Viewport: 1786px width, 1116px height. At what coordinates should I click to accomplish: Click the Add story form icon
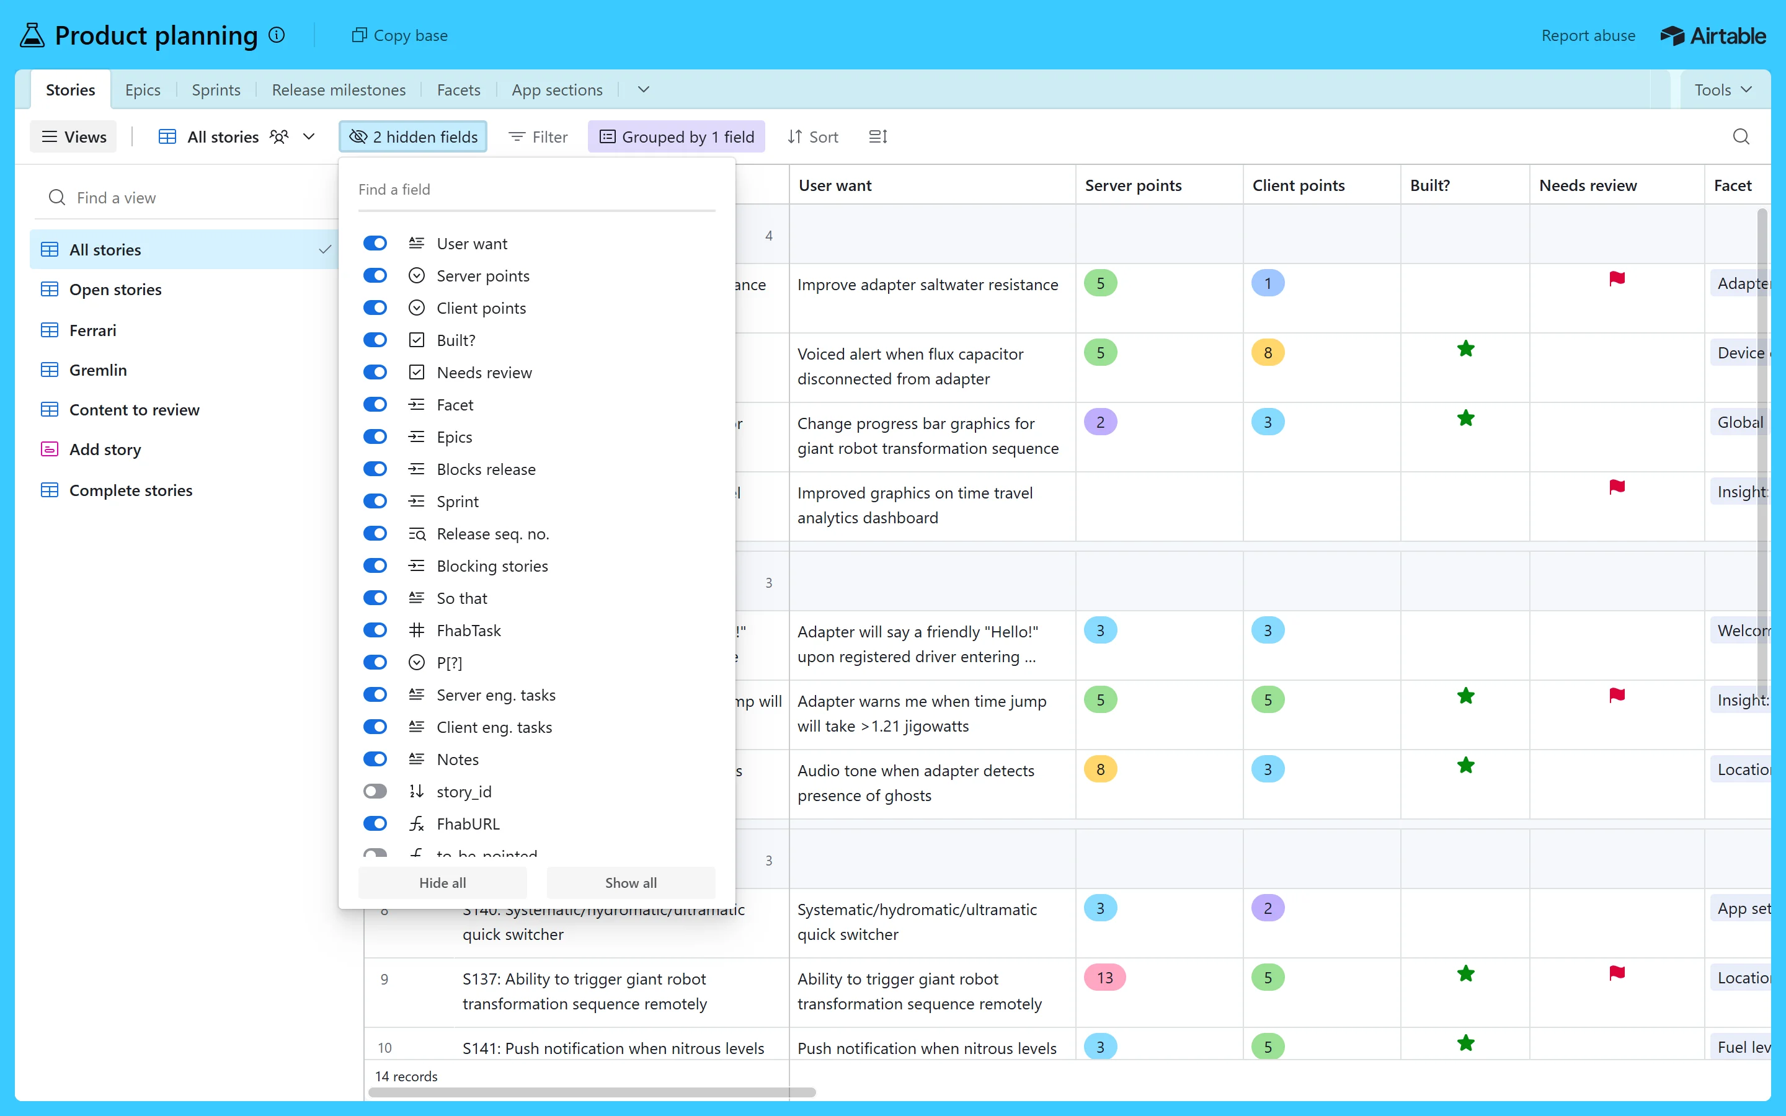tap(50, 449)
